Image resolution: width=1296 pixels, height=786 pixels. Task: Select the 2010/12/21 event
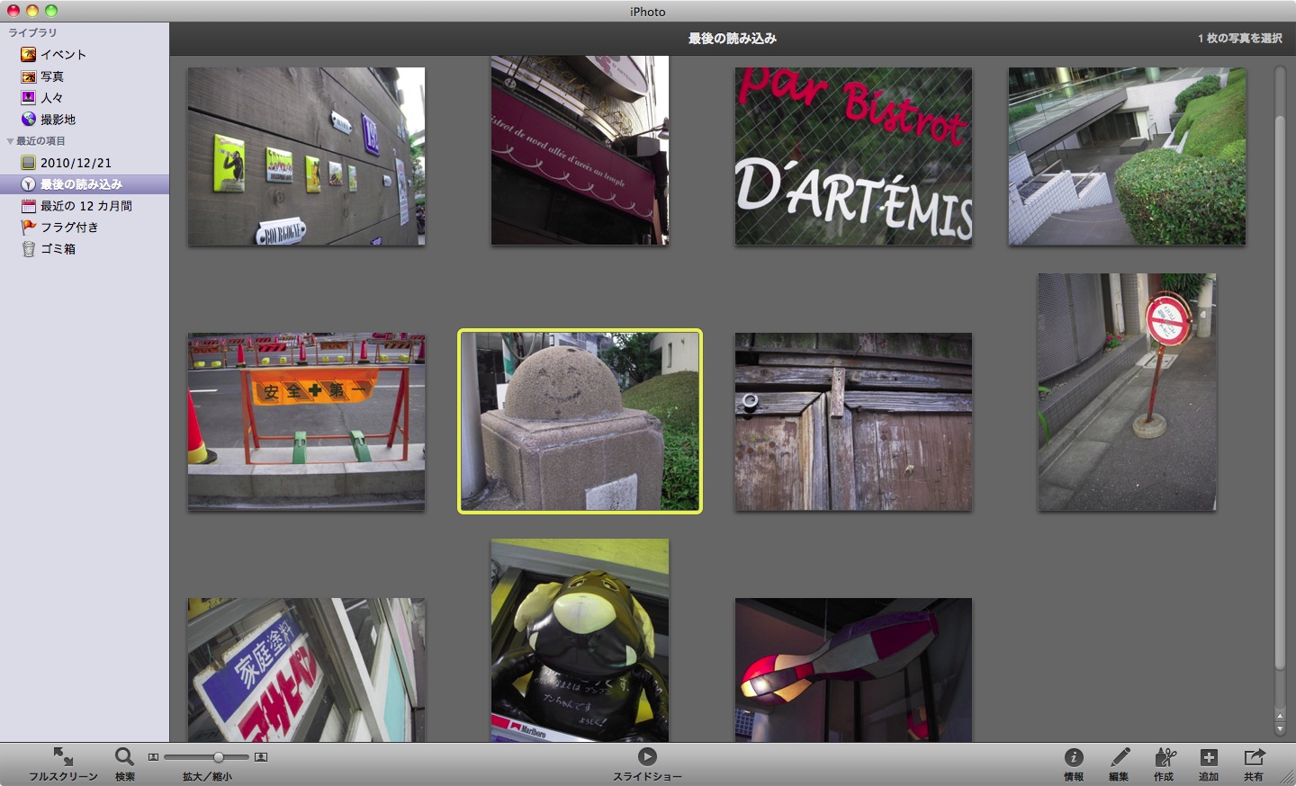click(x=70, y=162)
